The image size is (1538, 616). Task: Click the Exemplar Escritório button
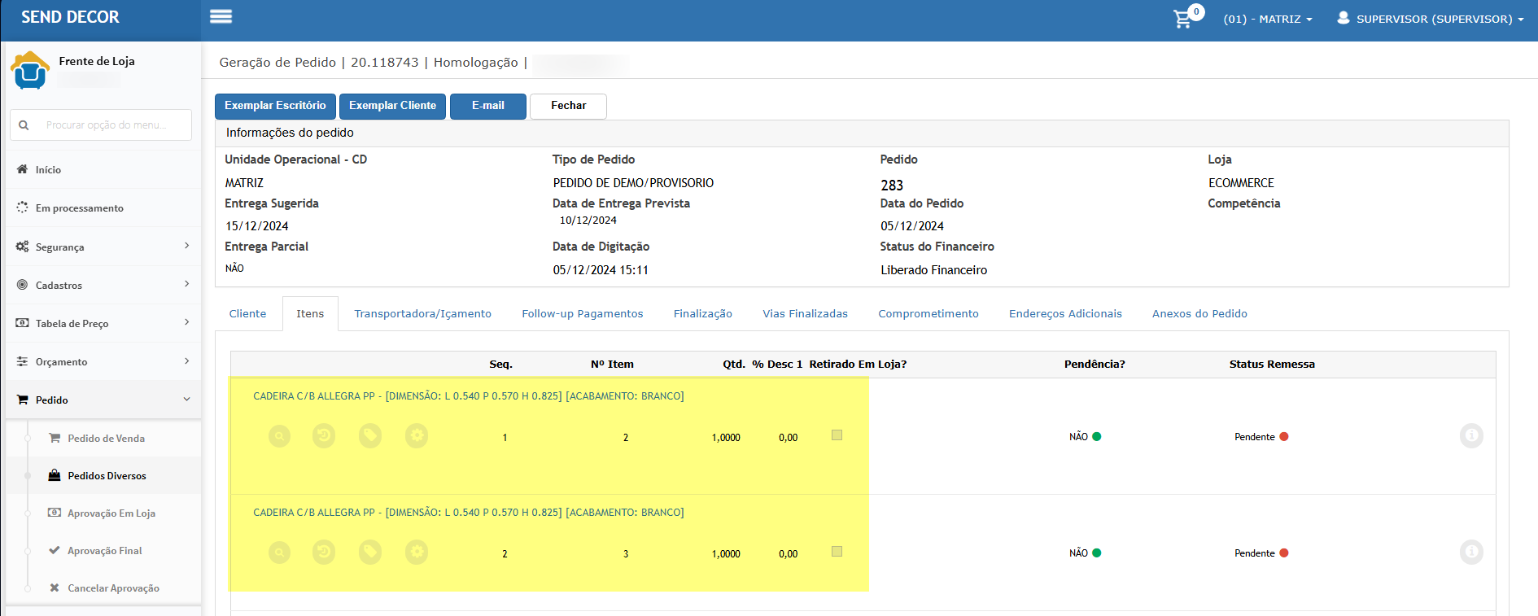(275, 106)
